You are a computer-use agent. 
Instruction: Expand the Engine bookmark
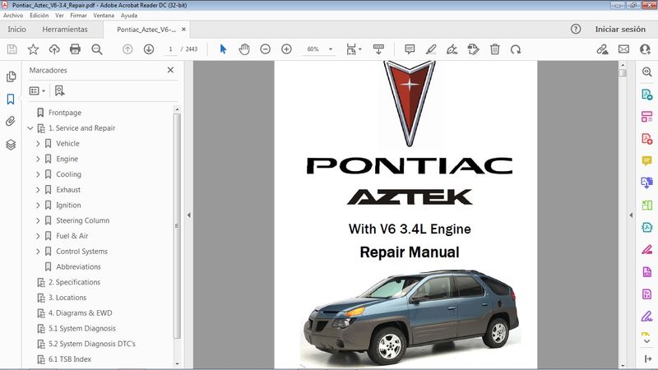(x=38, y=159)
